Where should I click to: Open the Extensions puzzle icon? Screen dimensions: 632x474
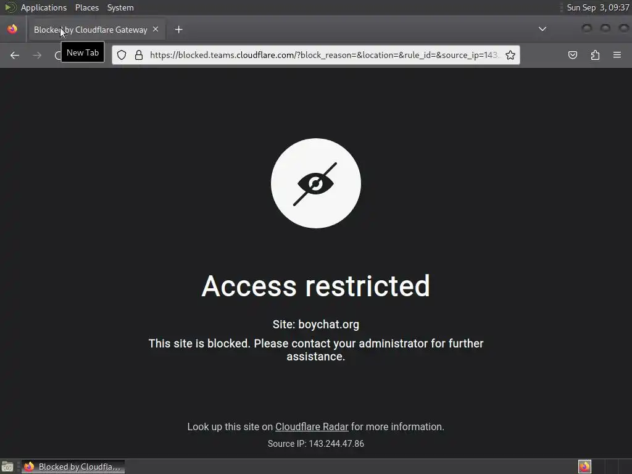click(595, 55)
